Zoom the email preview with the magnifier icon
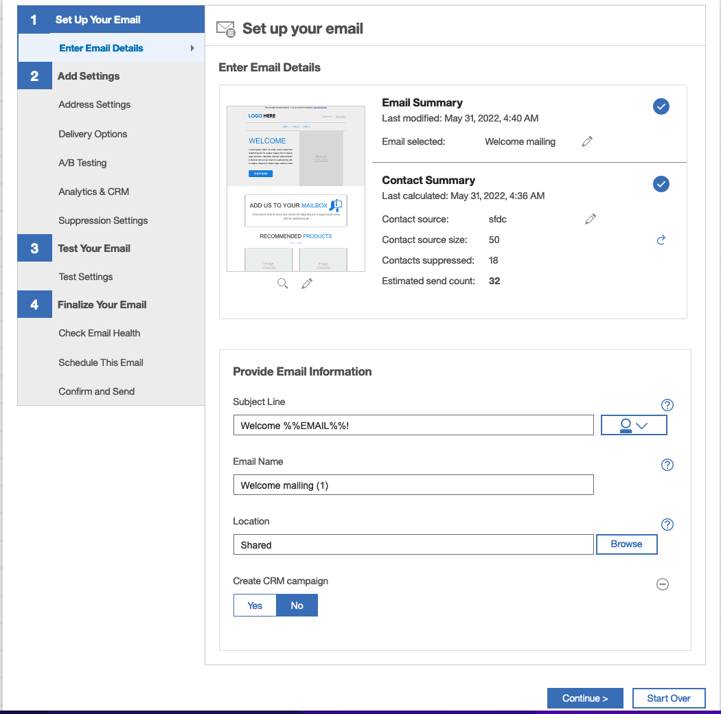The width and height of the screenshot is (721, 714). coord(282,283)
